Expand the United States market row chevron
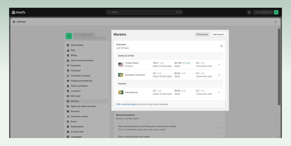This screenshot has height=146, width=291. (219, 65)
